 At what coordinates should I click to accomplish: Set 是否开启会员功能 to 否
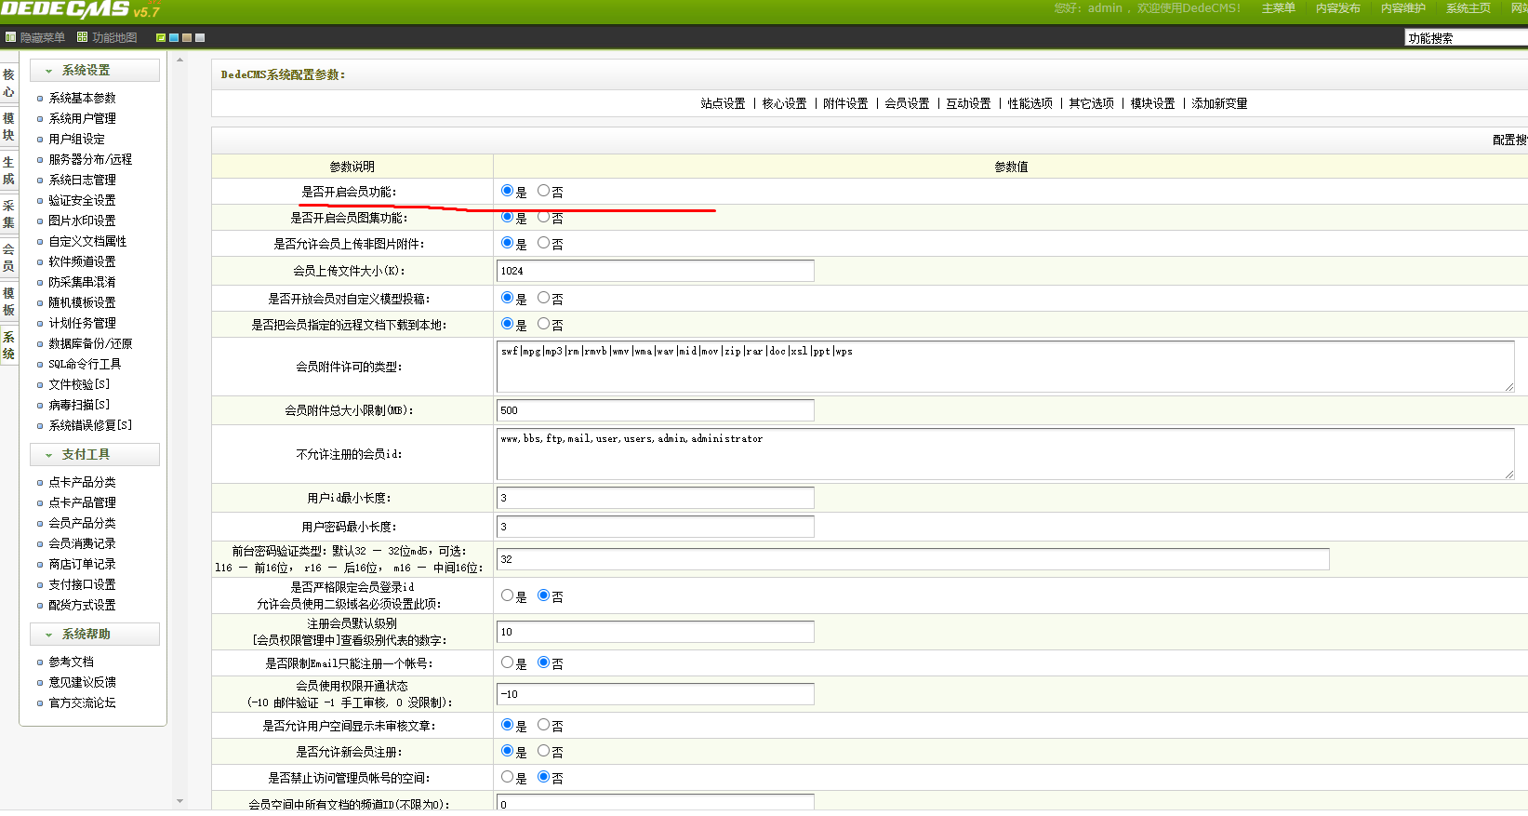[543, 191]
